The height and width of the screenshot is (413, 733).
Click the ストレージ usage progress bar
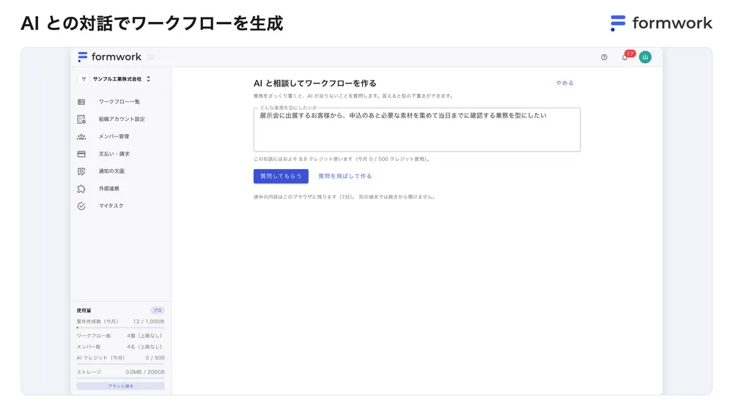pyautogui.click(x=121, y=378)
